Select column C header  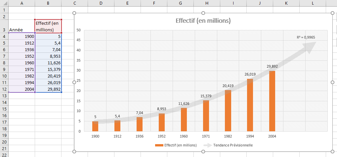[75, 3]
